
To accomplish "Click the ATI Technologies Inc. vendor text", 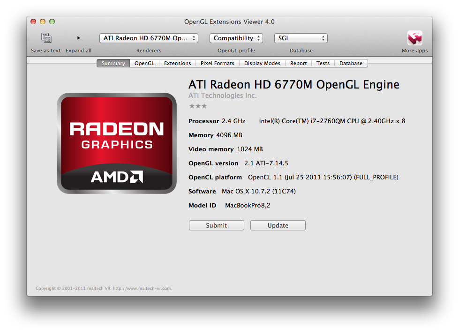I will (223, 96).
